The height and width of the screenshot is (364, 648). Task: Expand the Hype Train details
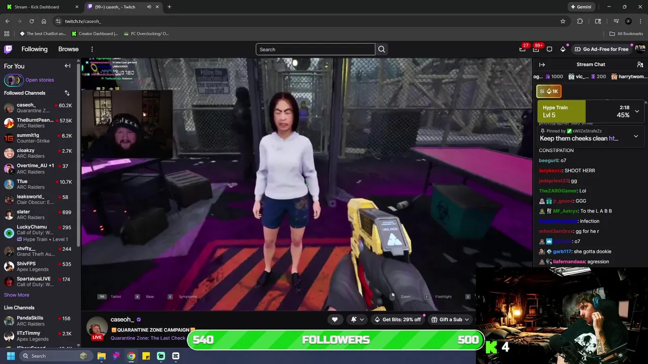(x=637, y=111)
